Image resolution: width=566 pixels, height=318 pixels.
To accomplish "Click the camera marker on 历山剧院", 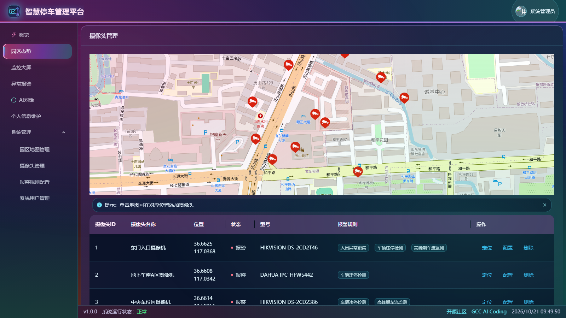I will (x=295, y=147).
